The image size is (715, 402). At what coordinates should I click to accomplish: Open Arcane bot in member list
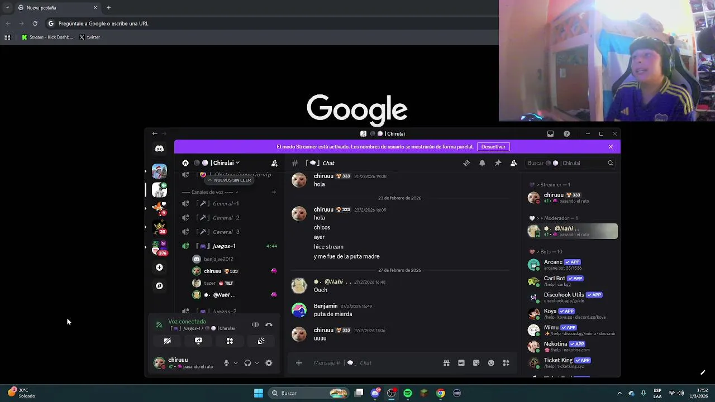(572, 265)
